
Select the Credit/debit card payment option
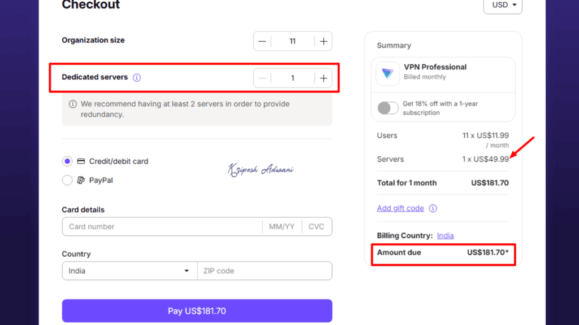[67, 161]
